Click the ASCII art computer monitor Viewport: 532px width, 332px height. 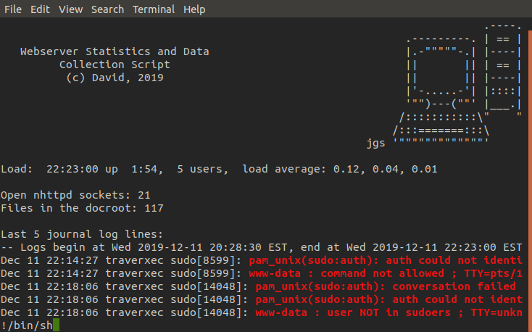441,72
